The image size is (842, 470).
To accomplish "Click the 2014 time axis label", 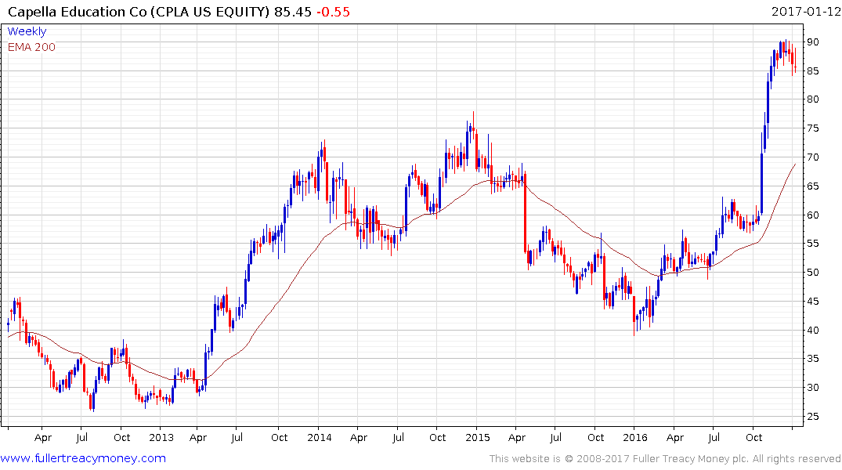I will [319, 437].
